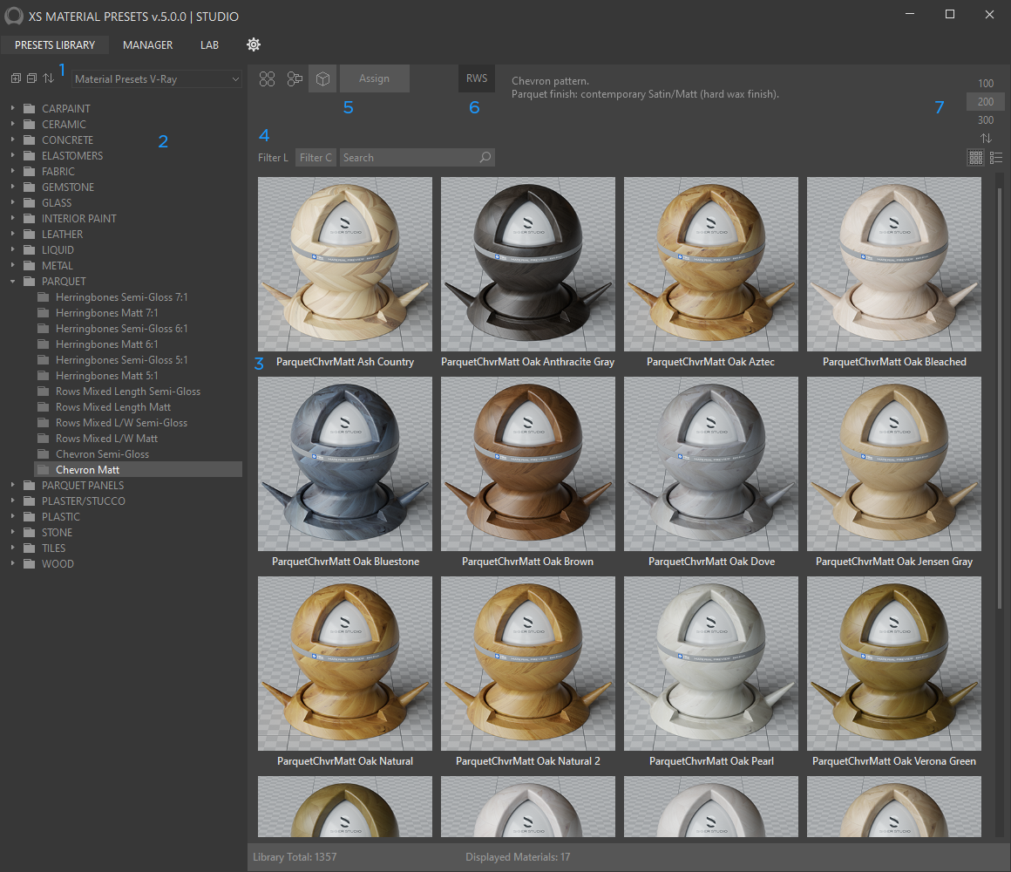
Task: Open the settings gear icon
Action: 254,44
